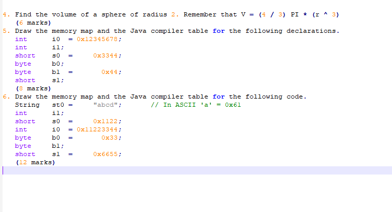392x212 pixels.
Task: Click the word 'Remember' in question 4
Action: (x=200, y=14)
